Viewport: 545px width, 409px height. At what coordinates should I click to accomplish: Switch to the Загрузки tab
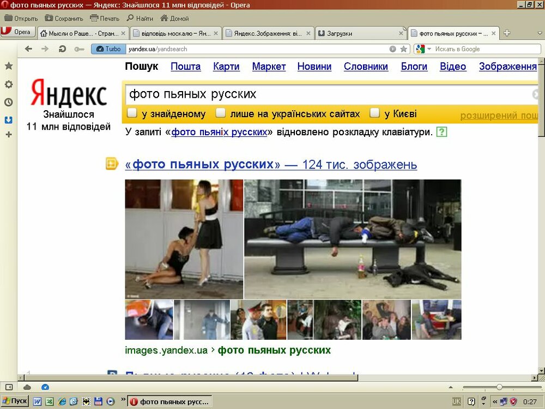360,33
